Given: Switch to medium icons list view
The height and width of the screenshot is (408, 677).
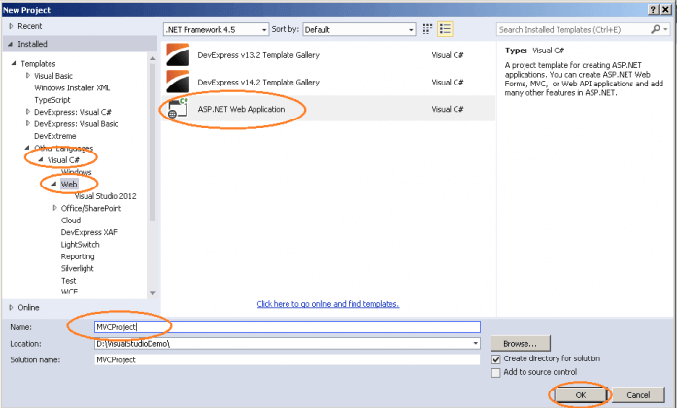Looking at the screenshot, I should (445, 30).
